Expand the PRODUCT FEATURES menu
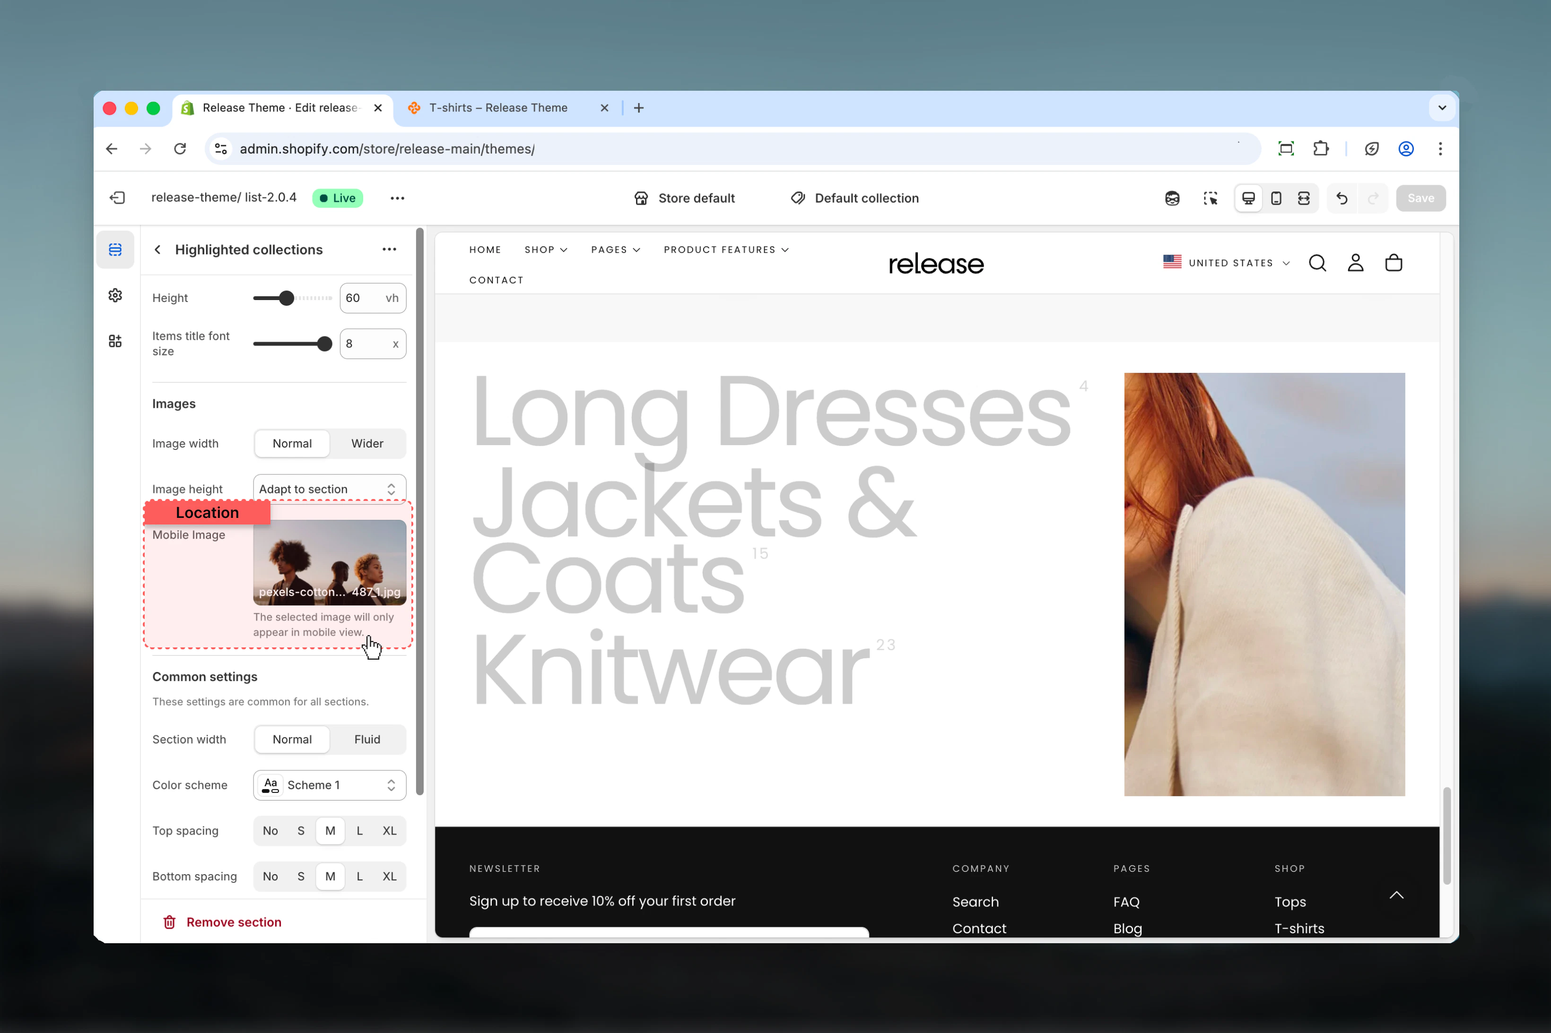The image size is (1551, 1033). pyautogui.click(x=726, y=250)
